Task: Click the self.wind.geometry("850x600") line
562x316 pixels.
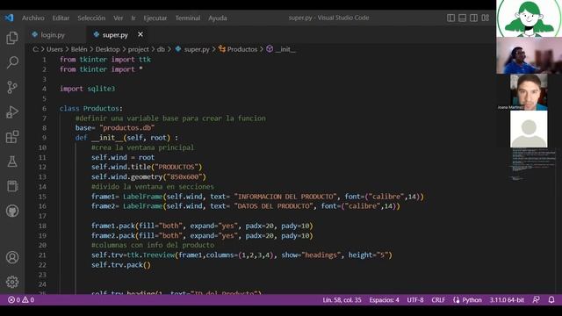Action: pyautogui.click(x=148, y=176)
